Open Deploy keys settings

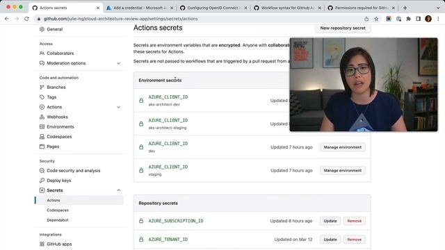point(58,181)
